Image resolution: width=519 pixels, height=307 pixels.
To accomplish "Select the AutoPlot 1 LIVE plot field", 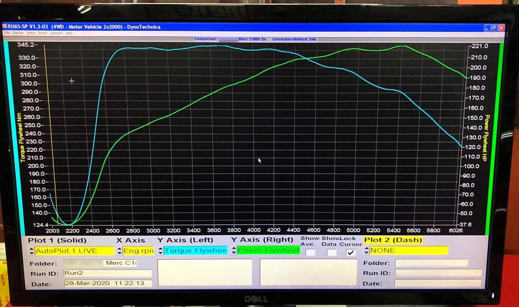I will [x=74, y=251].
